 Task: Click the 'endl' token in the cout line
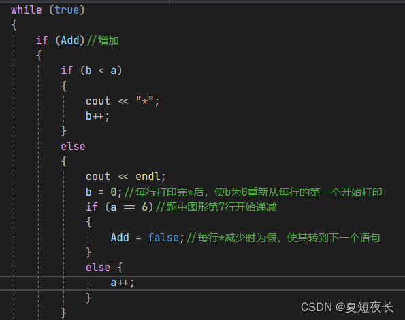coord(148,177)
